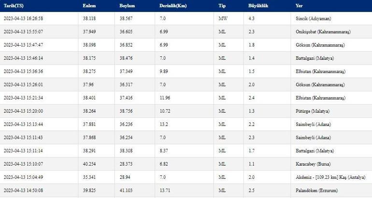
Task: Select the Sincik (Adıyaman) earthquake row
Action: (186, 18)
